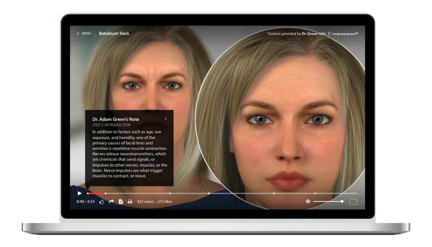Open the Dr. Green provider link
Viewport: 432px width, 247px height.
click(310, 34)
